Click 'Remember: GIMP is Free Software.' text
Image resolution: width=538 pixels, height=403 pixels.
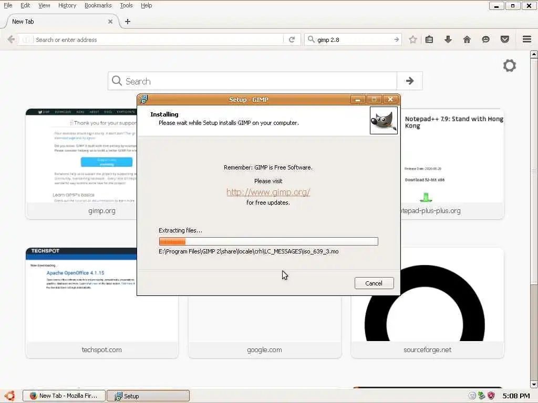tap(268, 167)
